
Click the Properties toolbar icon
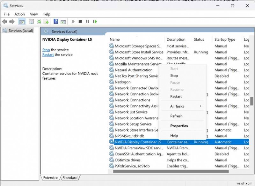tap(31, 21)
